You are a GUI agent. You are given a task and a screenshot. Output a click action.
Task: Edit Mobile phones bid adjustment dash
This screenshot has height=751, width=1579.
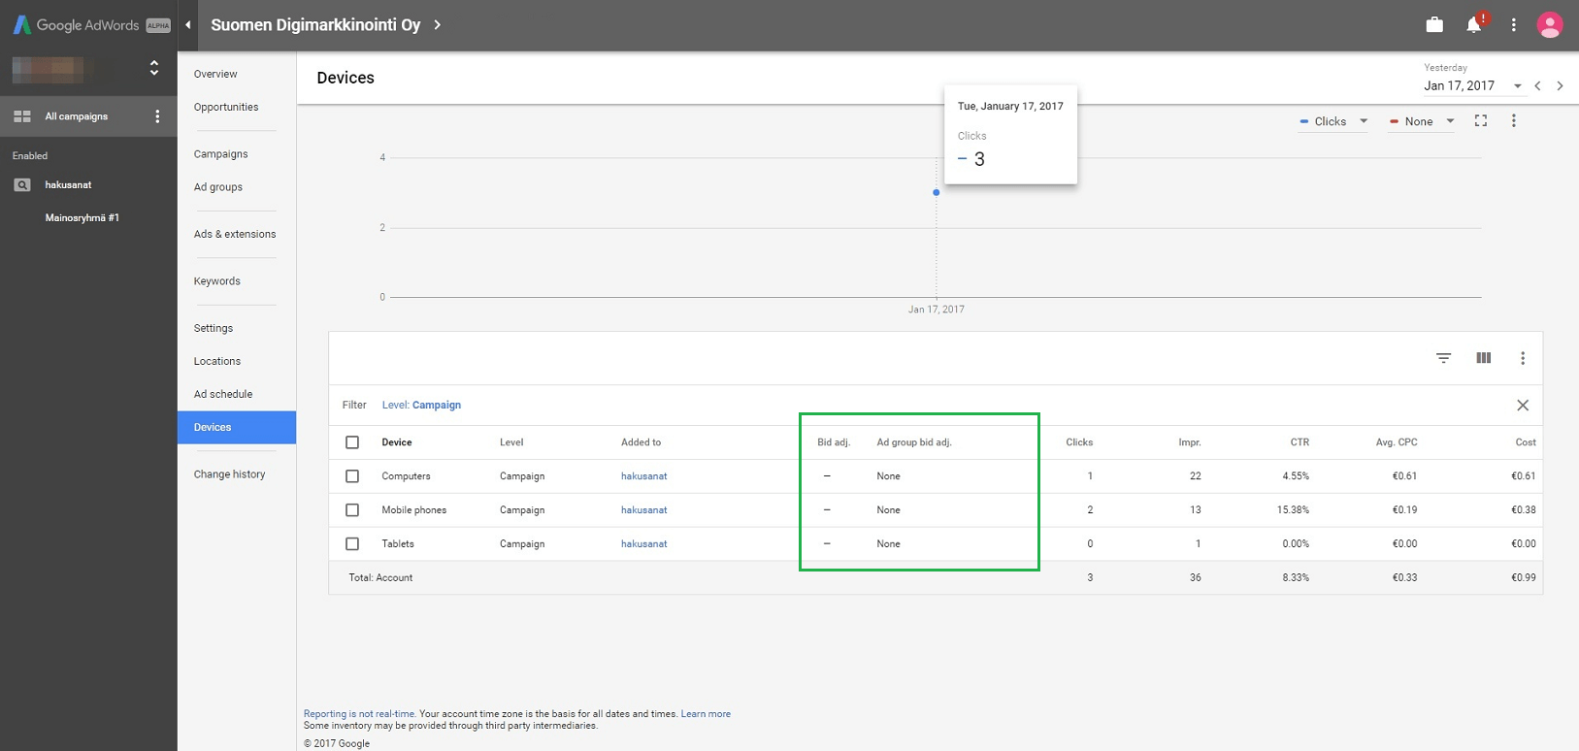point(827,510)
